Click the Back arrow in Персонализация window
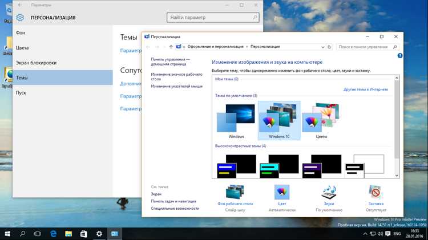 pyautogui.click(x=148, y=47)
